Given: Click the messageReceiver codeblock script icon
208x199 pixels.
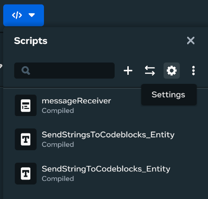Looking at the screenshot, I should pos(26,106).
